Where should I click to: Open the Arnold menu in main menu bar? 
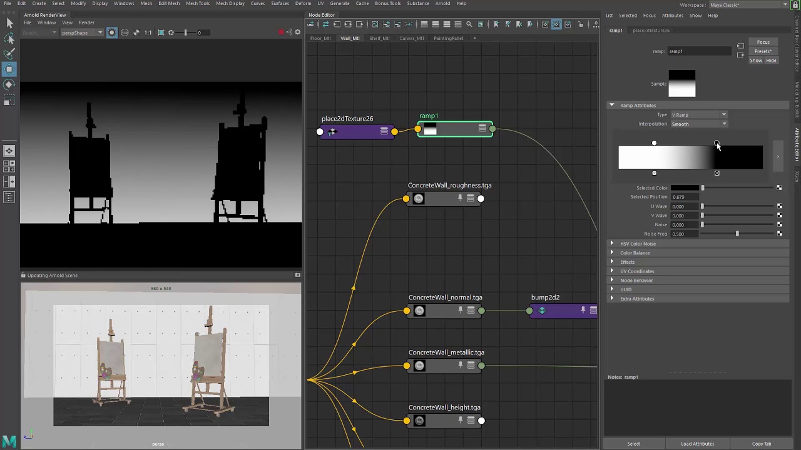(442, 3)
